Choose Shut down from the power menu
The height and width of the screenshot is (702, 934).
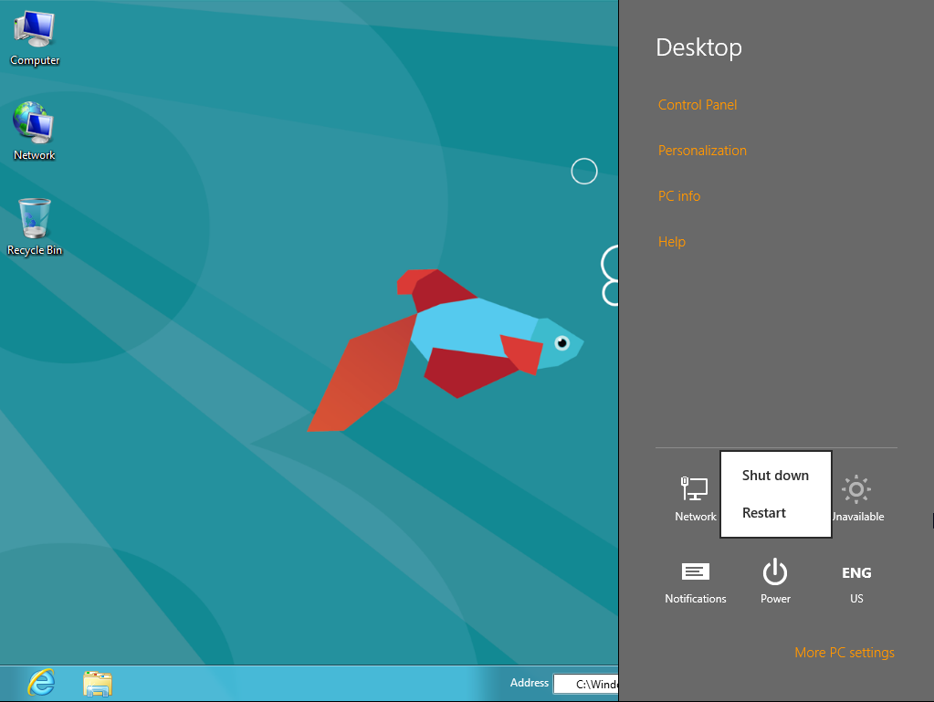pyautogui.click(x=775, y=475)
